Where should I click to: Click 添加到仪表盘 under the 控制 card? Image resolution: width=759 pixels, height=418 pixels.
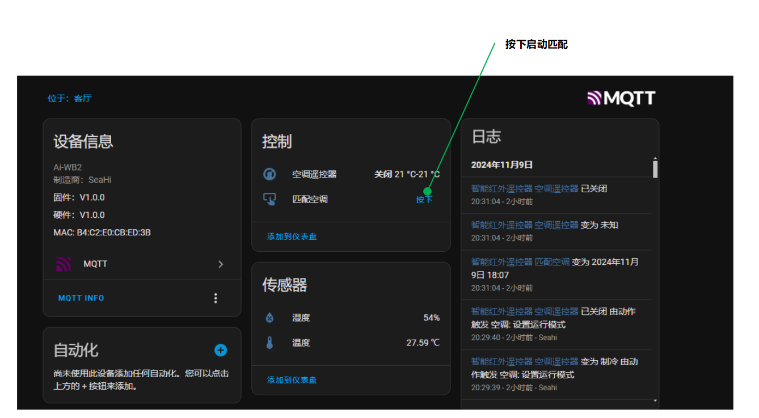(x=292, y=237)
